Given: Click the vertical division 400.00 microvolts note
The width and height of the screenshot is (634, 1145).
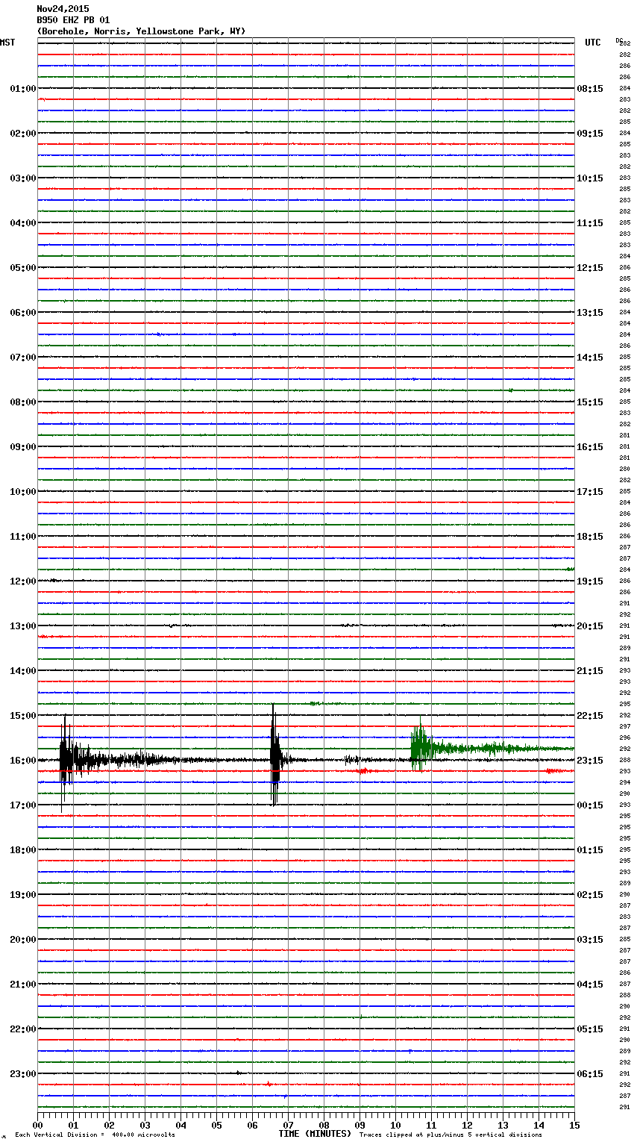Looking at the screenshot, I should (95, 1135).
